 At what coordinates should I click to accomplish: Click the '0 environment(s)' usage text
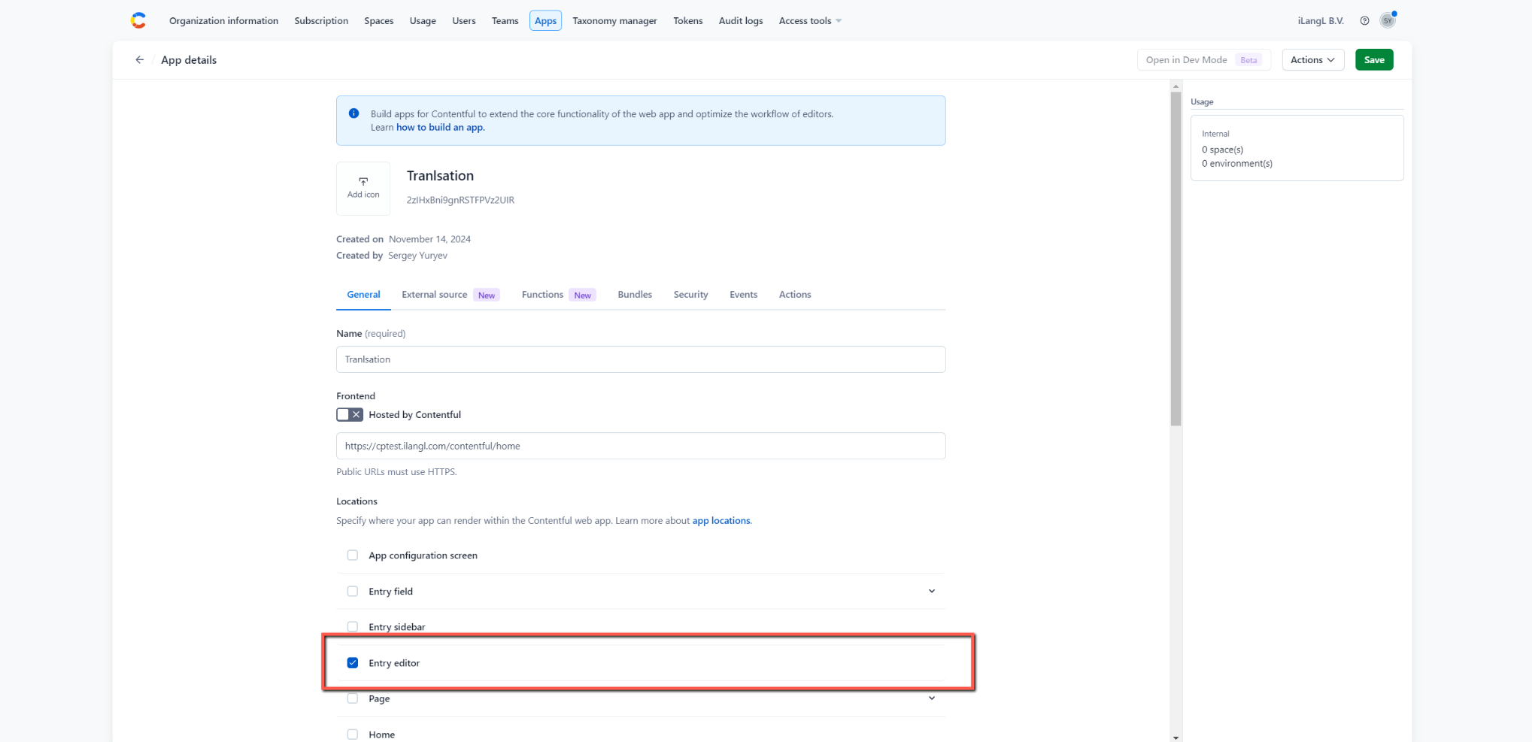(x=1236, y=163)
